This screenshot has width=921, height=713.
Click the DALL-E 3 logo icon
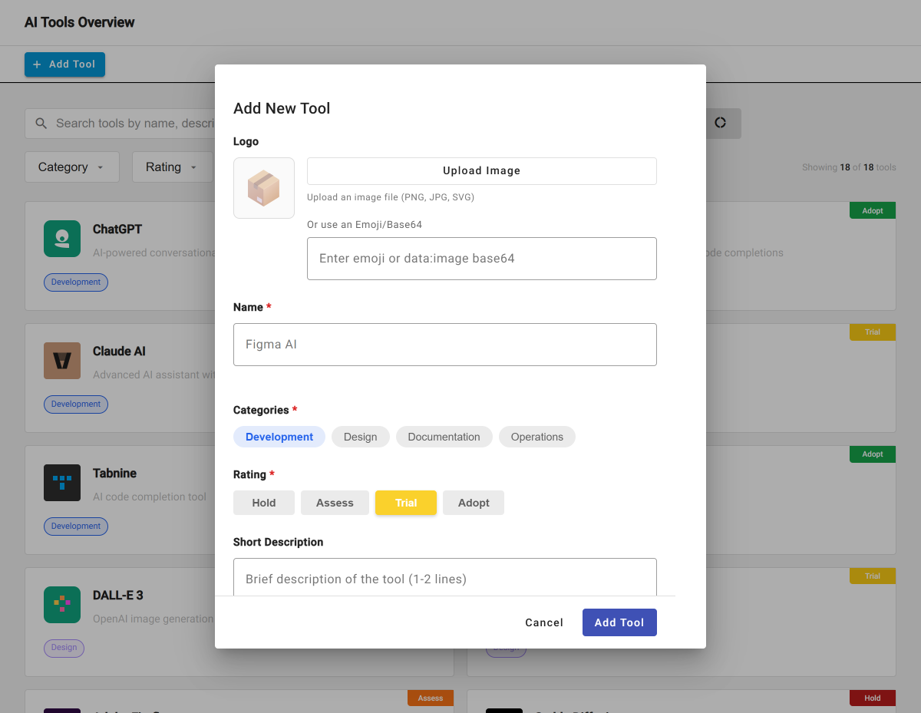click(62, 605)
